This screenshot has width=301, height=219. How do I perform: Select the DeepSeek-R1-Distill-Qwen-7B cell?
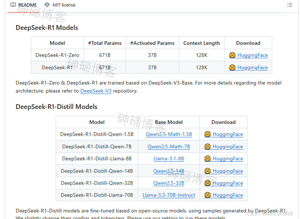(97, 146)
